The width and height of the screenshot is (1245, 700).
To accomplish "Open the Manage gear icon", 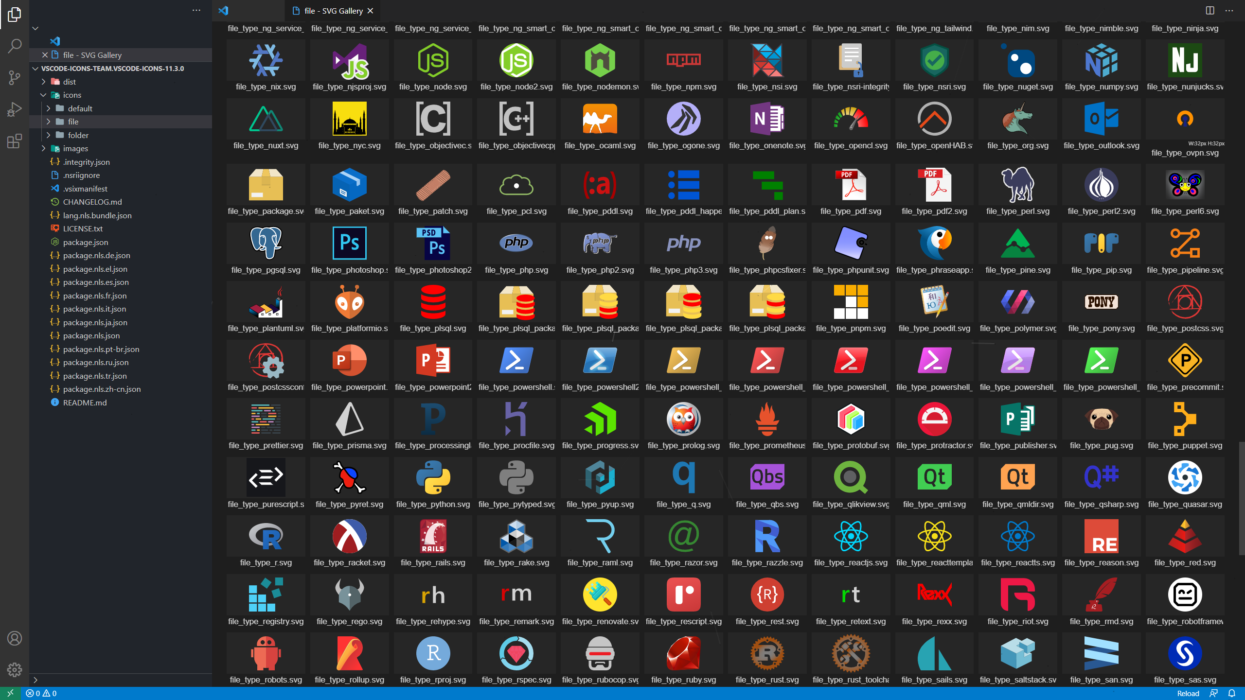I will (x=15, y=670).
